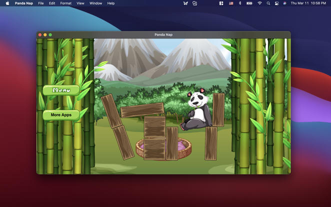Zoom the Panda Nap window
Image resolution: width=331 pixels, height=207 pixels.
point(50,35)
